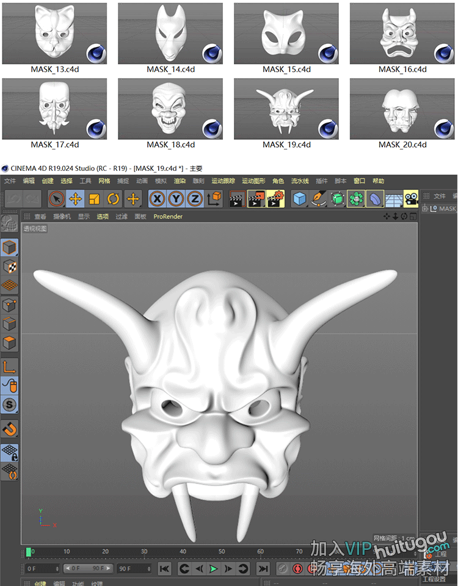Screen dimensions: 458x586
Task: Toggle single/four view layout icon
Action: [413, 216]
